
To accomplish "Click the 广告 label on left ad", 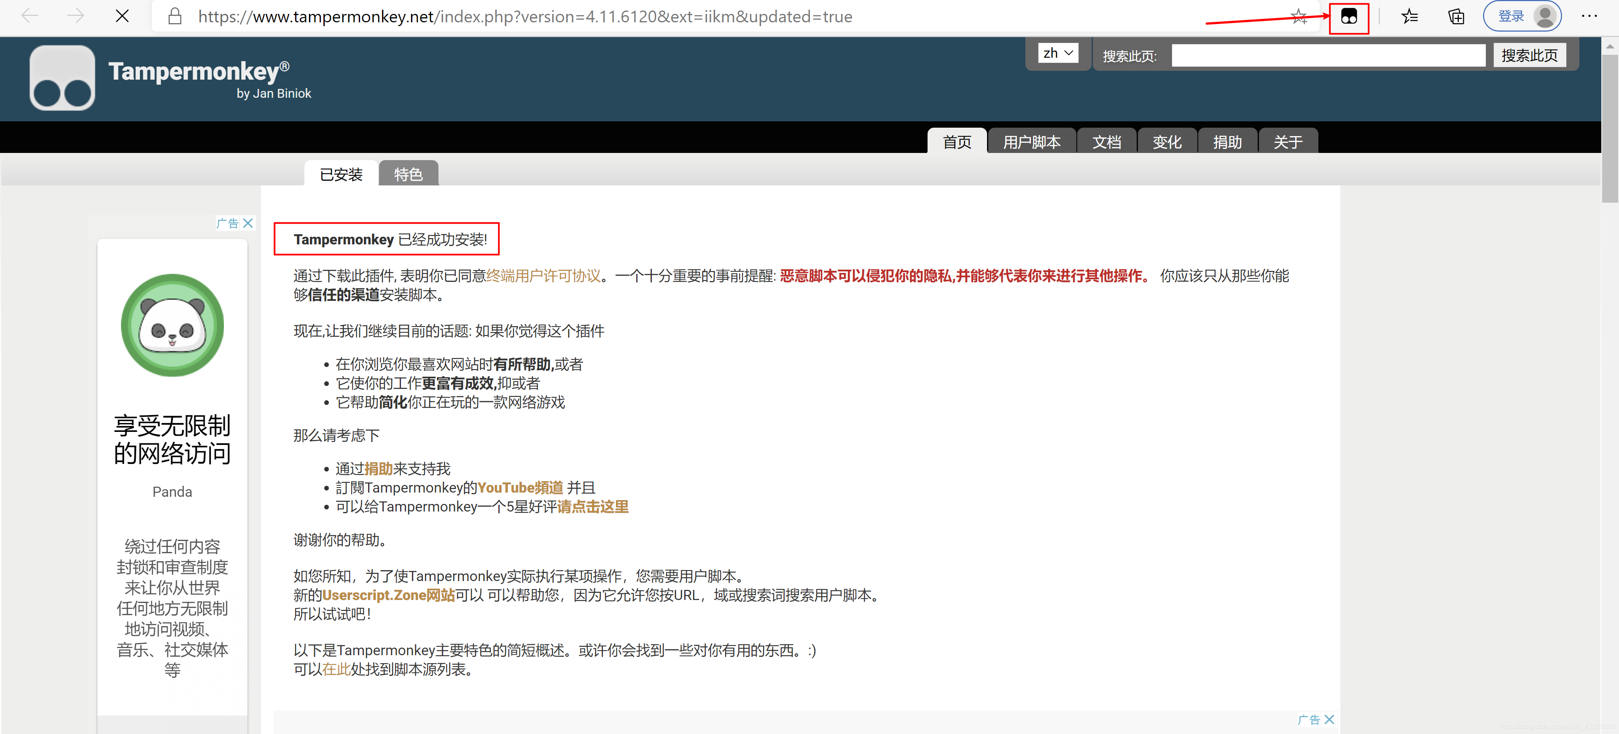I will pos(228,223).
